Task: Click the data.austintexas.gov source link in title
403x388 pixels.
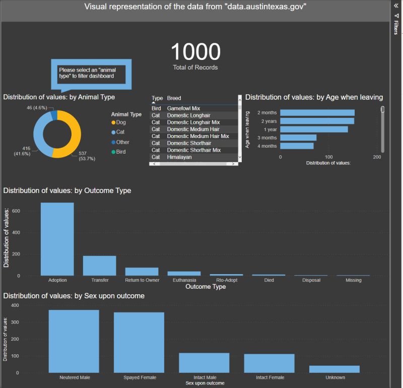Action: click(267, 7)
